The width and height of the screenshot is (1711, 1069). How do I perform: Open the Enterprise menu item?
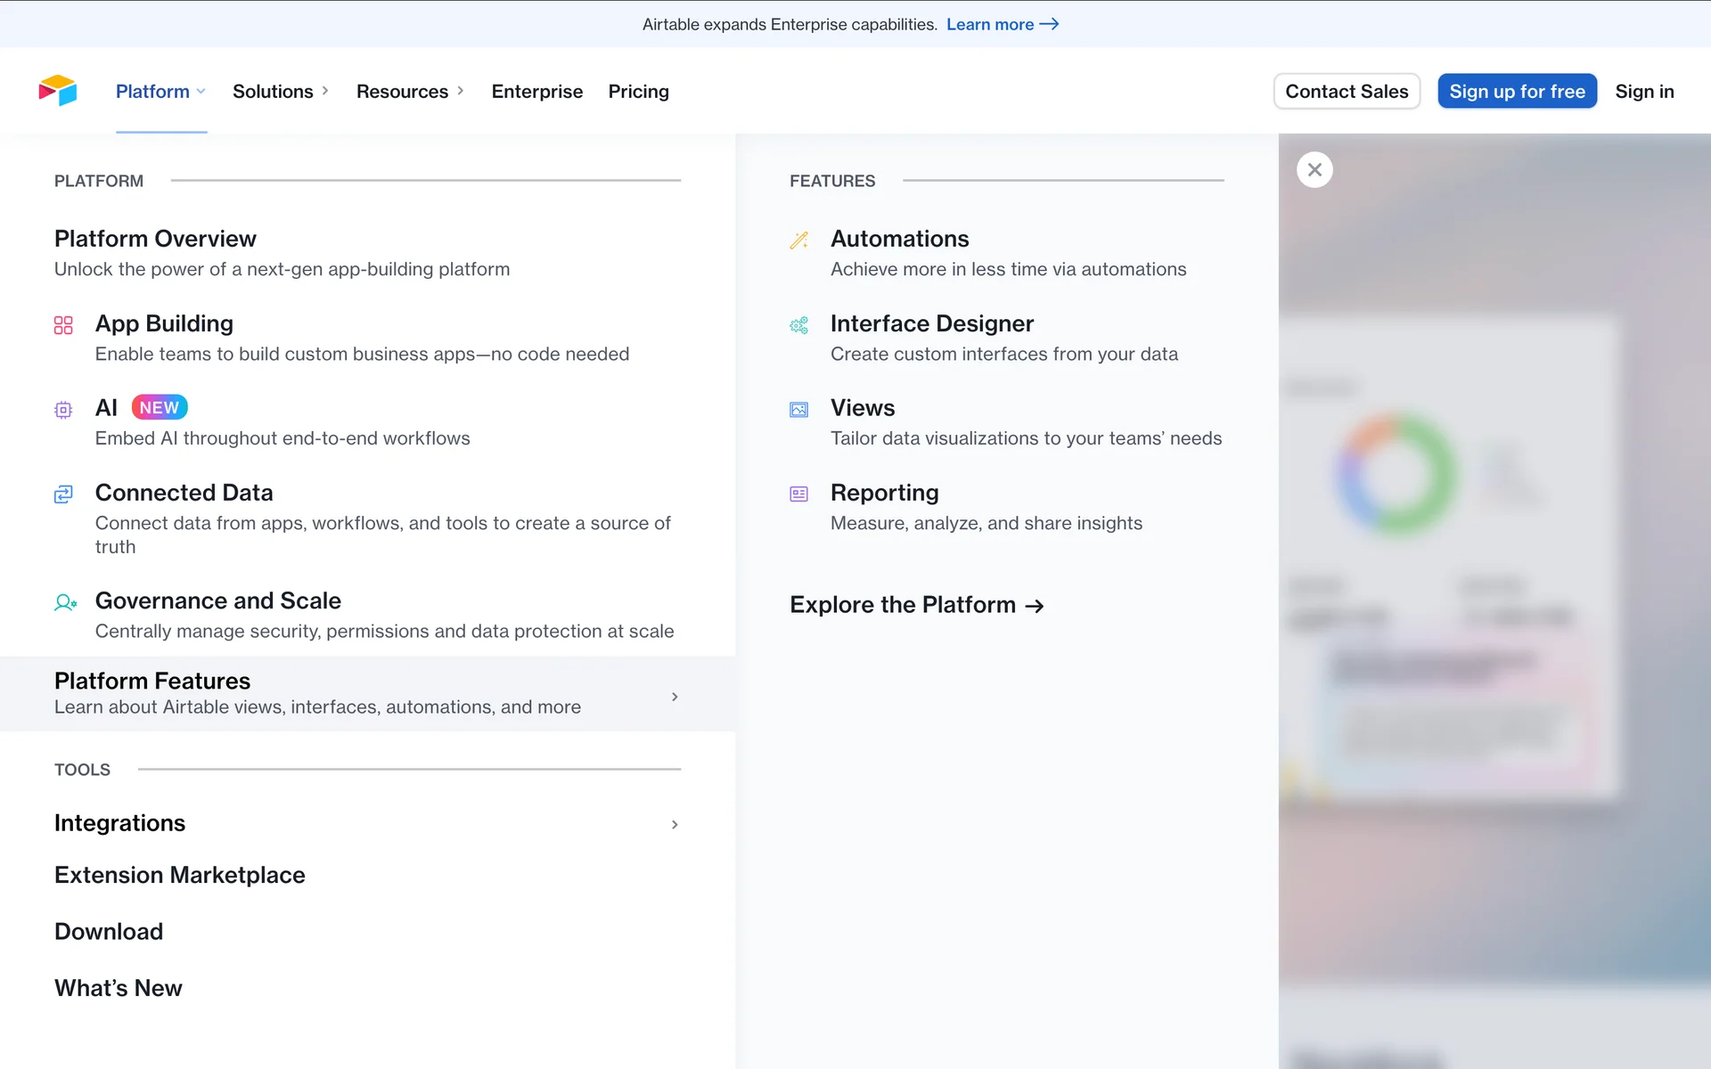(x=536, y=91)
